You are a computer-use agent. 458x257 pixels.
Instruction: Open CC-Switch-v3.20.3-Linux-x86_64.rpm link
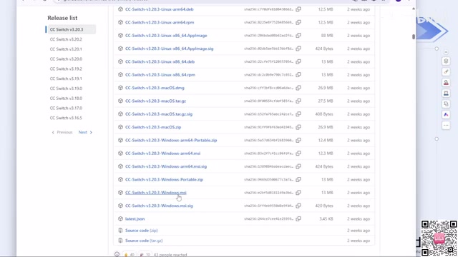click(160, 74)
